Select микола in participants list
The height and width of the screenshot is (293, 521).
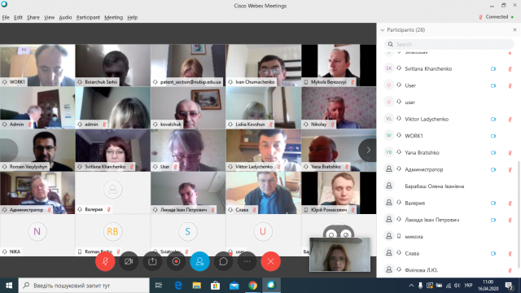(449, 237)
